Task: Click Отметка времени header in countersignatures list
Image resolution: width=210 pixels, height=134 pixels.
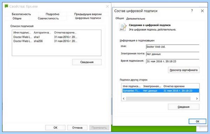Action: pos(174,86)
